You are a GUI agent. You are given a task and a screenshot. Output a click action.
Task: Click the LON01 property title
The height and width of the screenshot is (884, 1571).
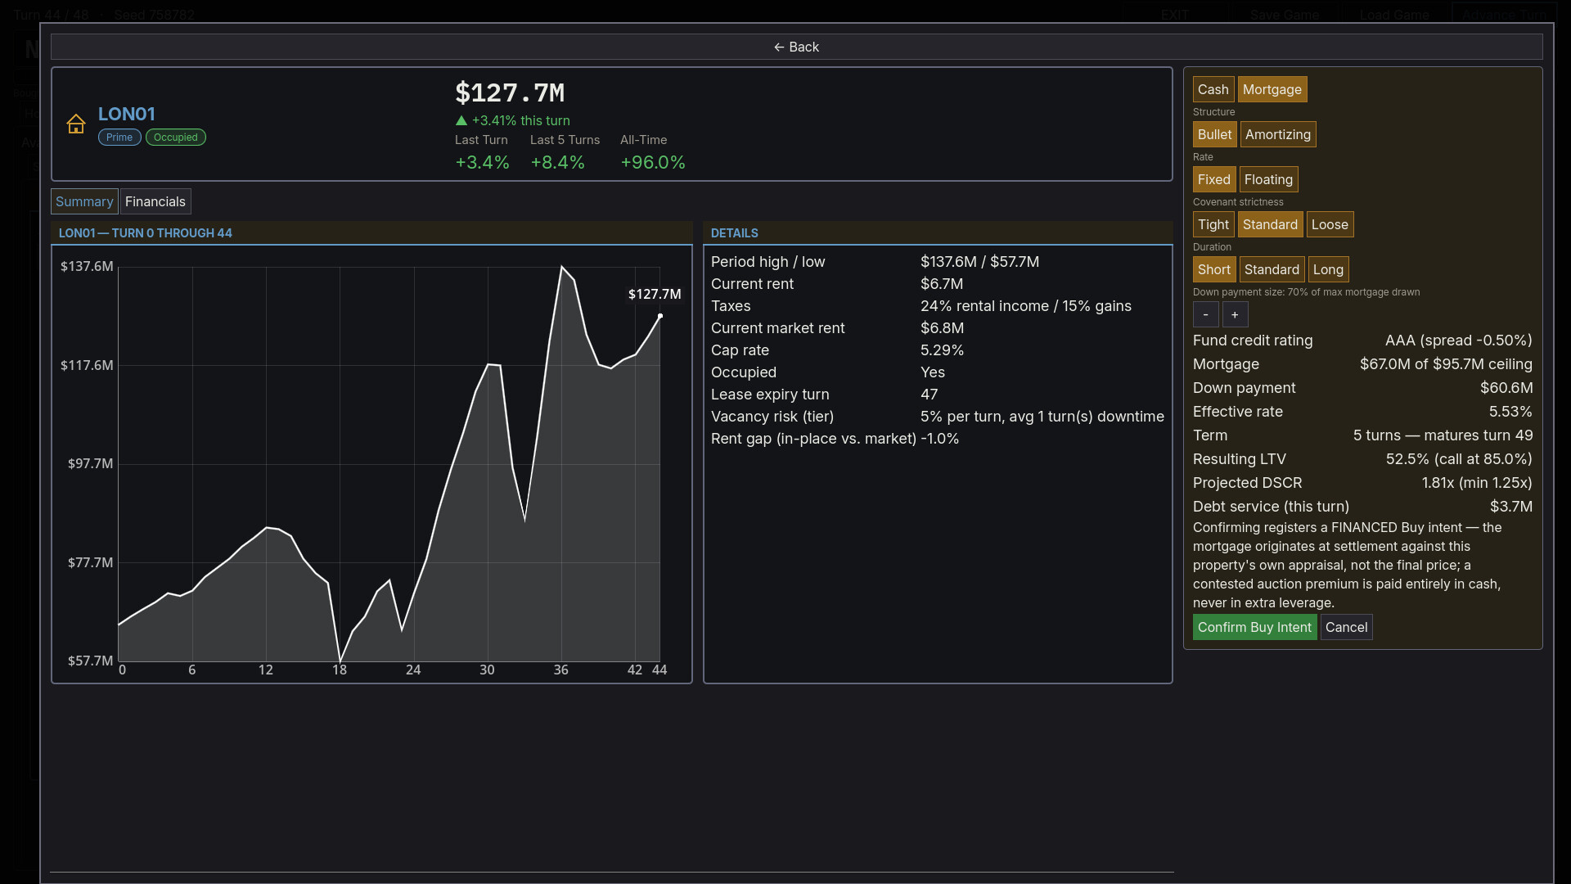click(127, 114)
